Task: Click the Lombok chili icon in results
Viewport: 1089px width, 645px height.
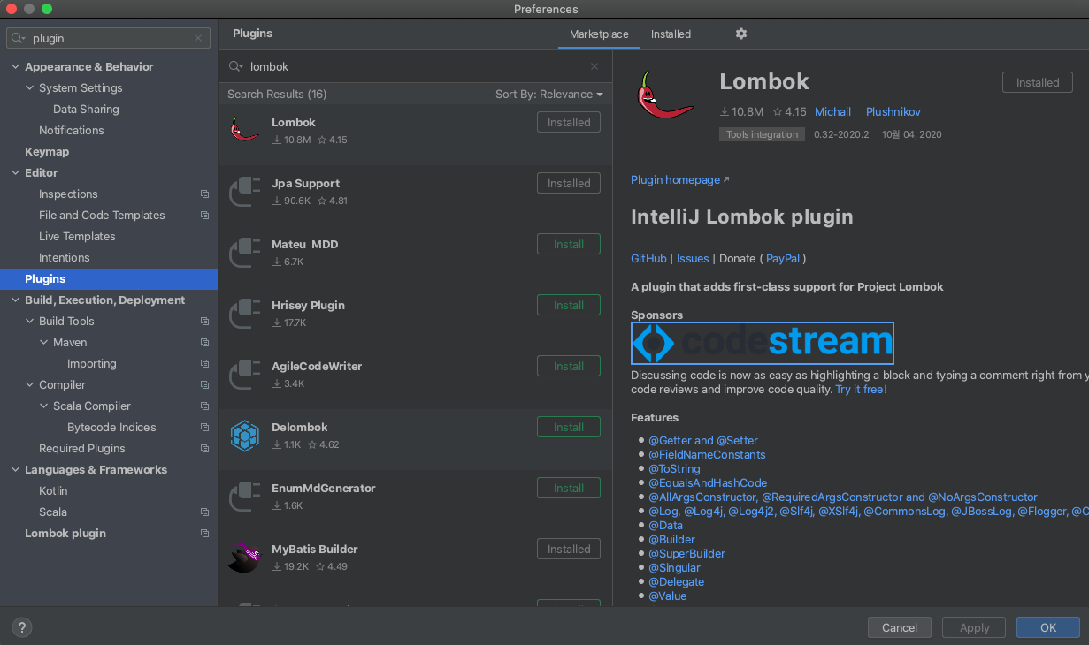Action: click(244, 130)
